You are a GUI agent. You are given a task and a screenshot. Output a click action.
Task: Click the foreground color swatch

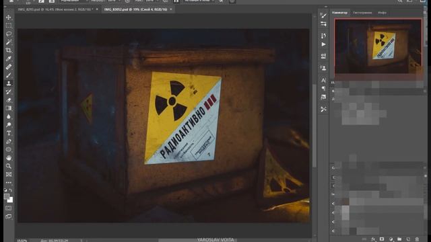click(7, 196)
